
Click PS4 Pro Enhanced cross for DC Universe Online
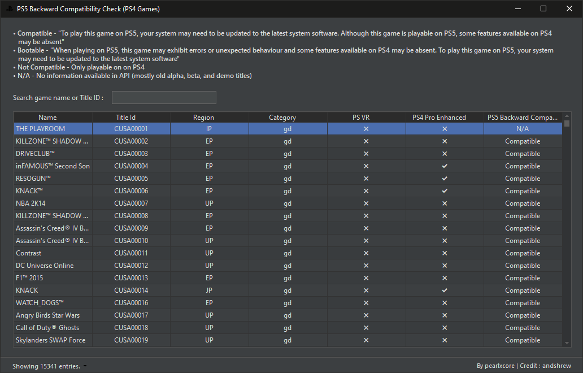[x=445, y=266]
